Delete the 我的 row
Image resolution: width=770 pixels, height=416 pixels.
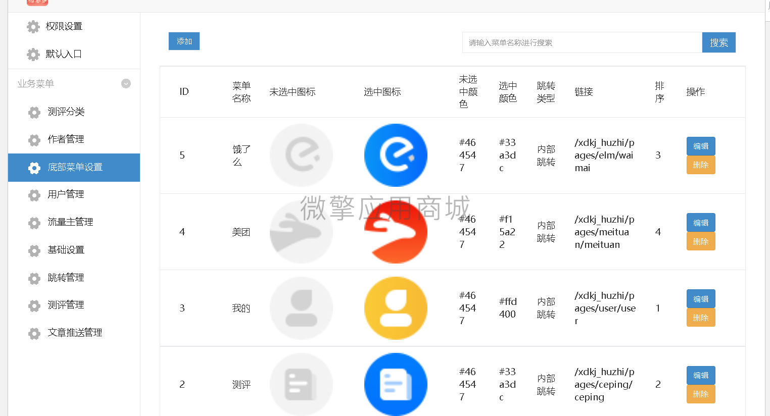(x=701, y=318)
